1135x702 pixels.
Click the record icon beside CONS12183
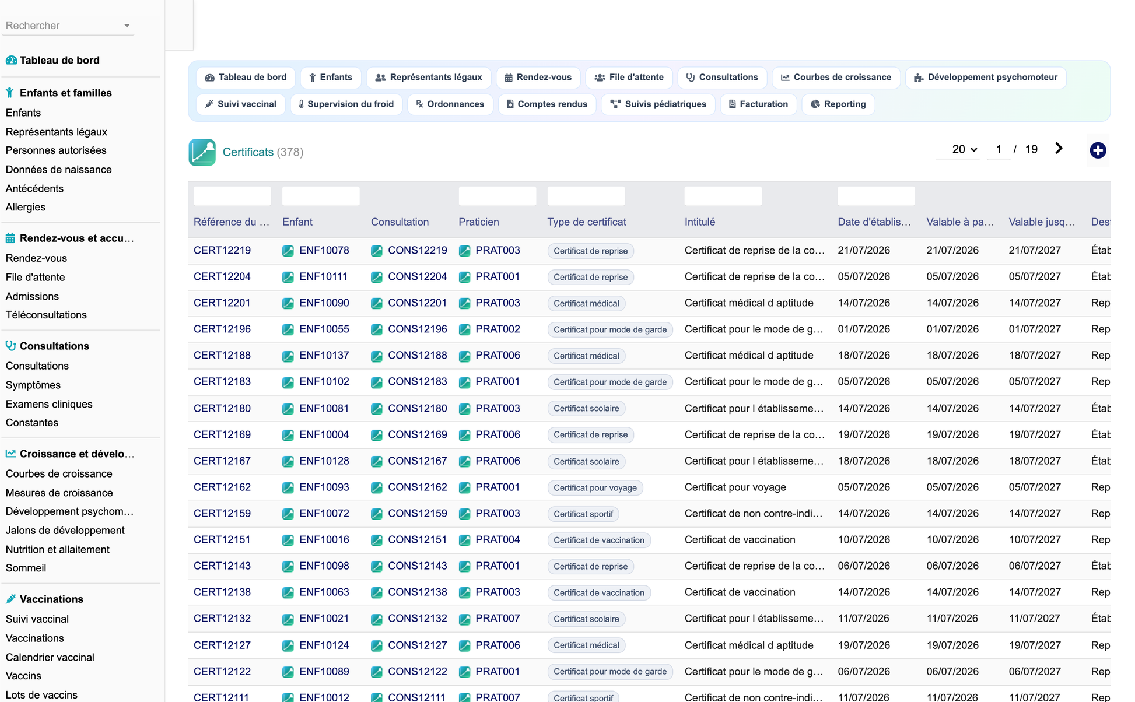(x=377, y=382)
